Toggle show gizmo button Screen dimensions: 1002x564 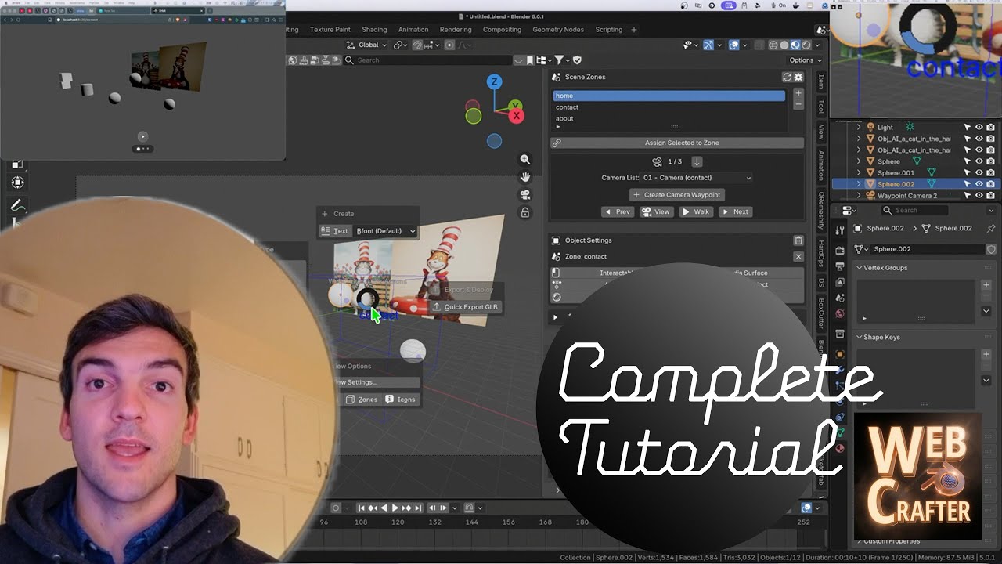coord(708,45)
